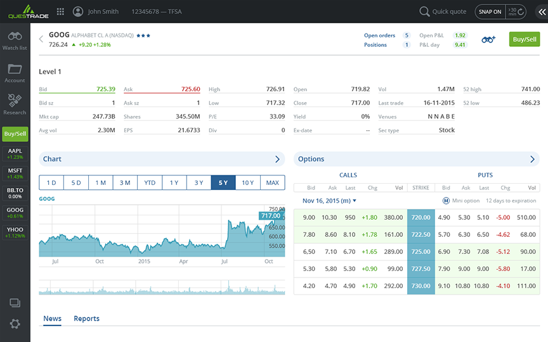Switch to the Reports tab
This screenshot has height=342, width=548.
click(87, 319)
